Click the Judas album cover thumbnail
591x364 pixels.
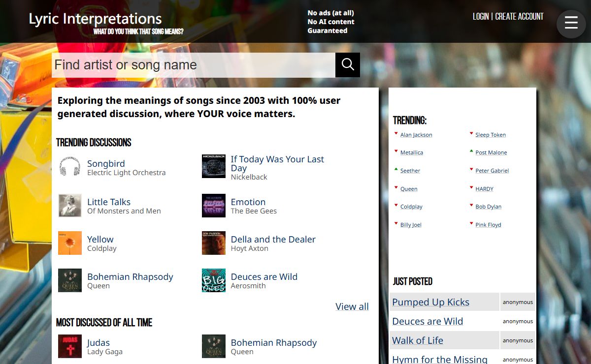70,346
